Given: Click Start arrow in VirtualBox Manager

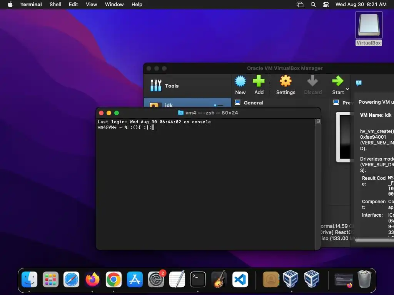Looking at the screenshot, I should [x=338, y=85].
